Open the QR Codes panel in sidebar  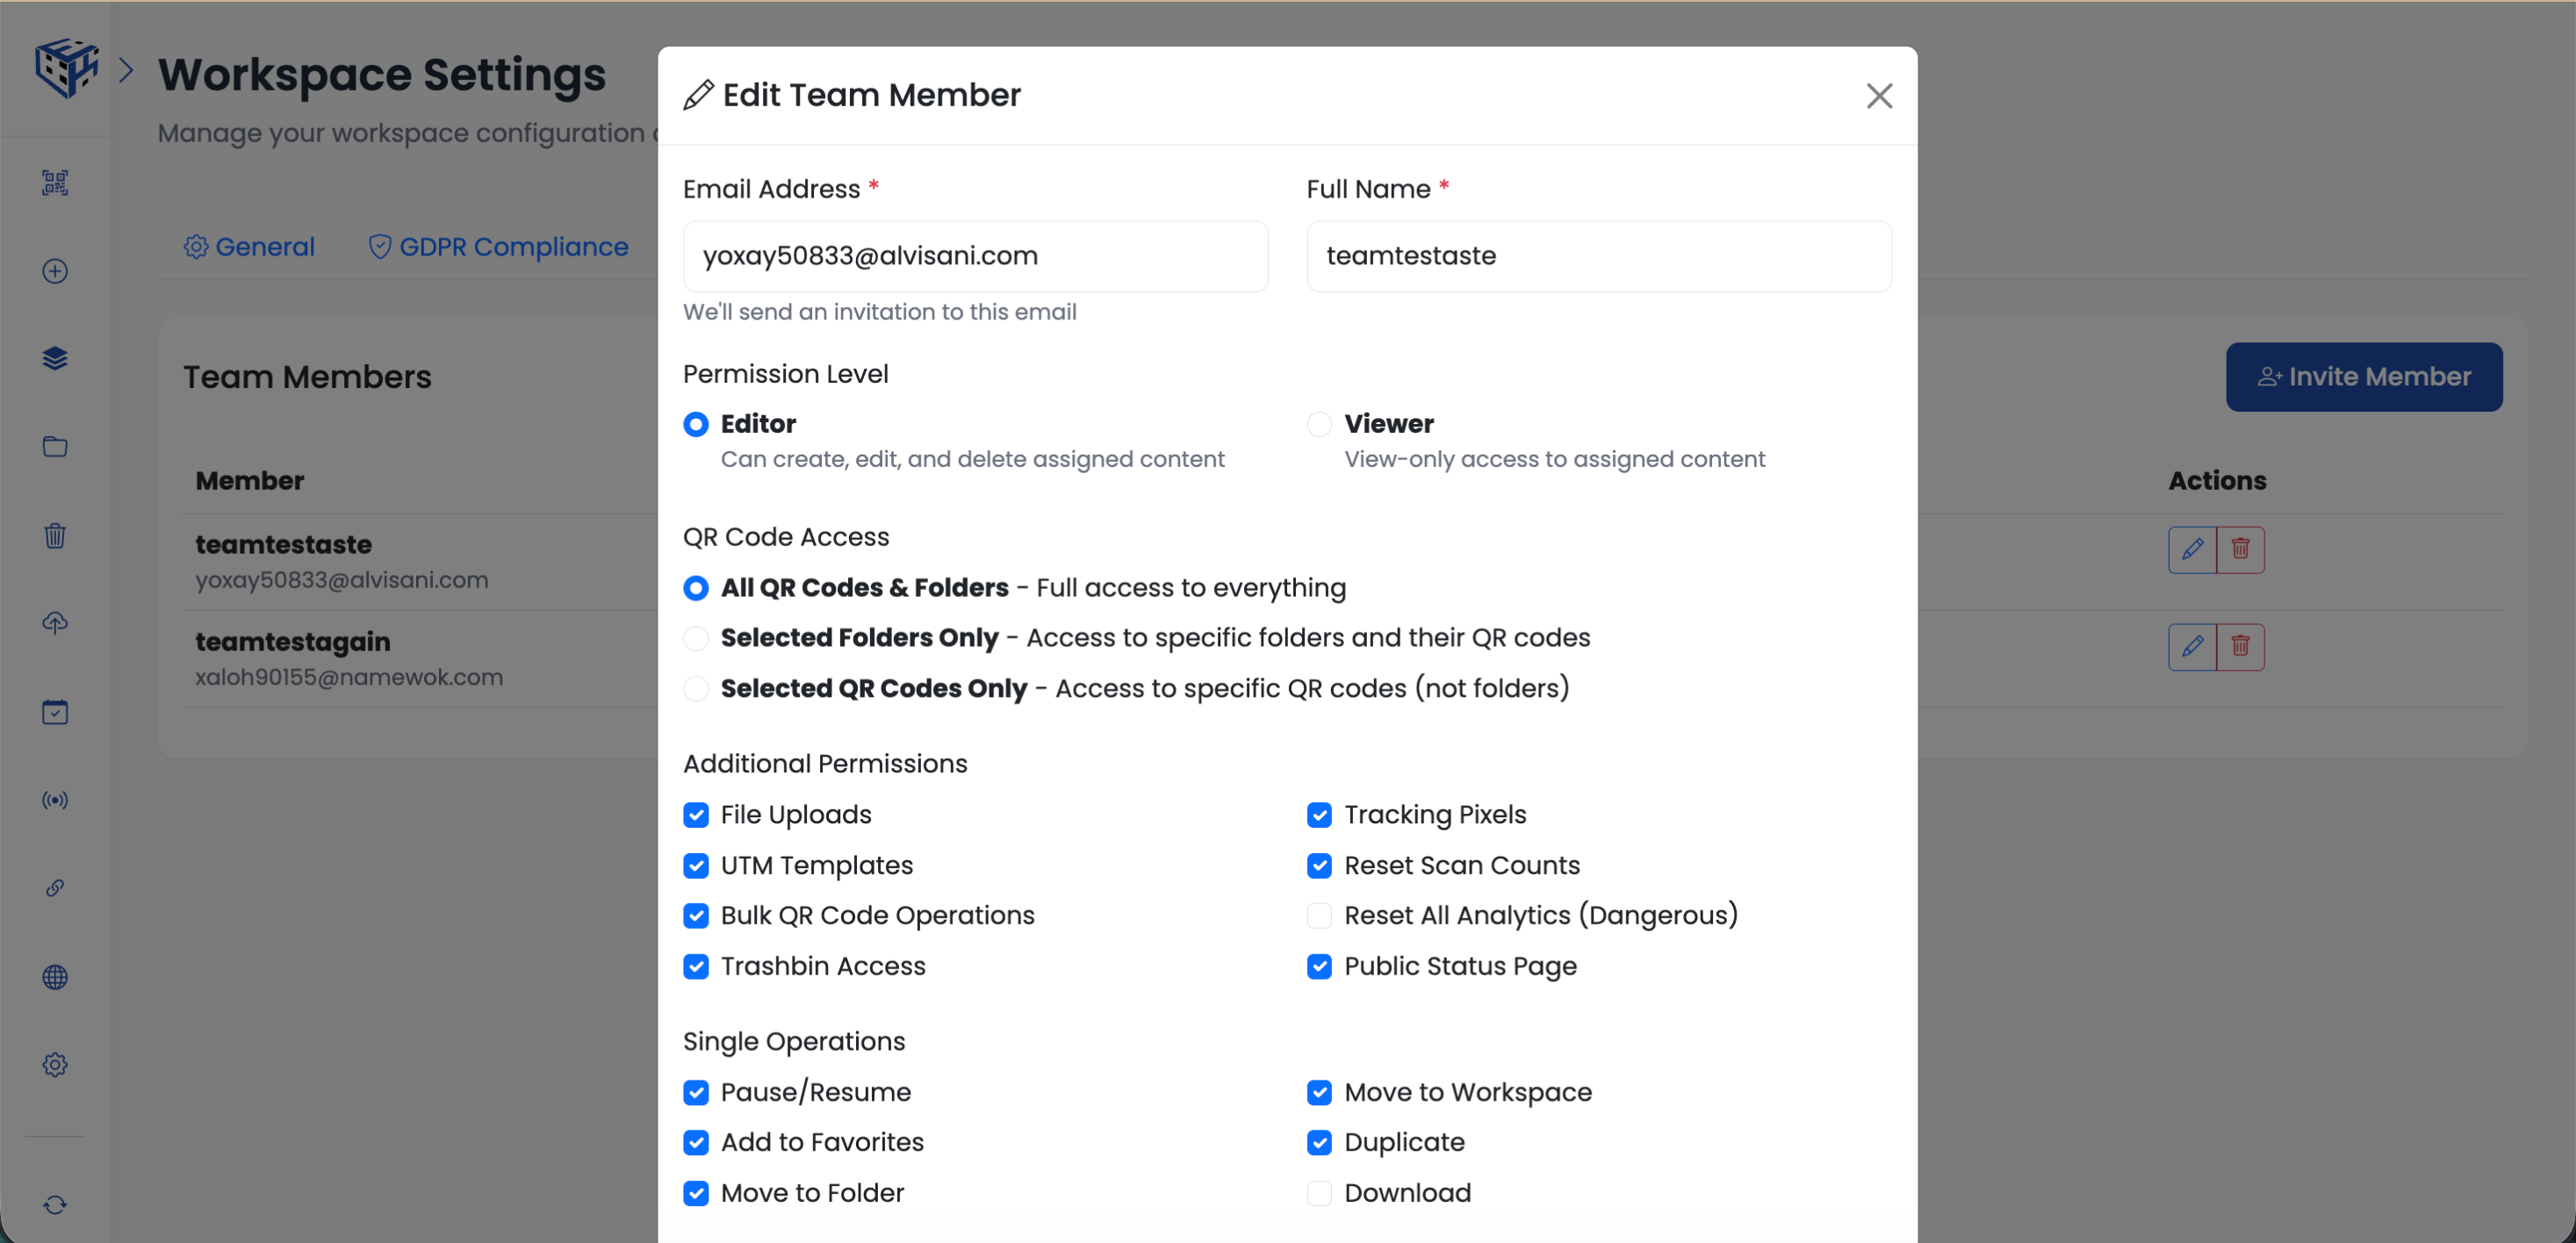click(x=55, y=183)
